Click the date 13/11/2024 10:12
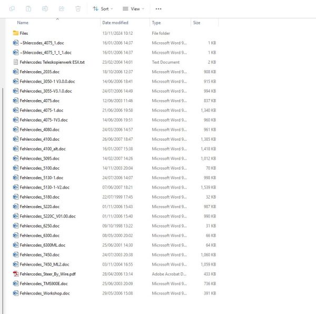This screenshot has height=314, width=316. (x=117, y=33)
